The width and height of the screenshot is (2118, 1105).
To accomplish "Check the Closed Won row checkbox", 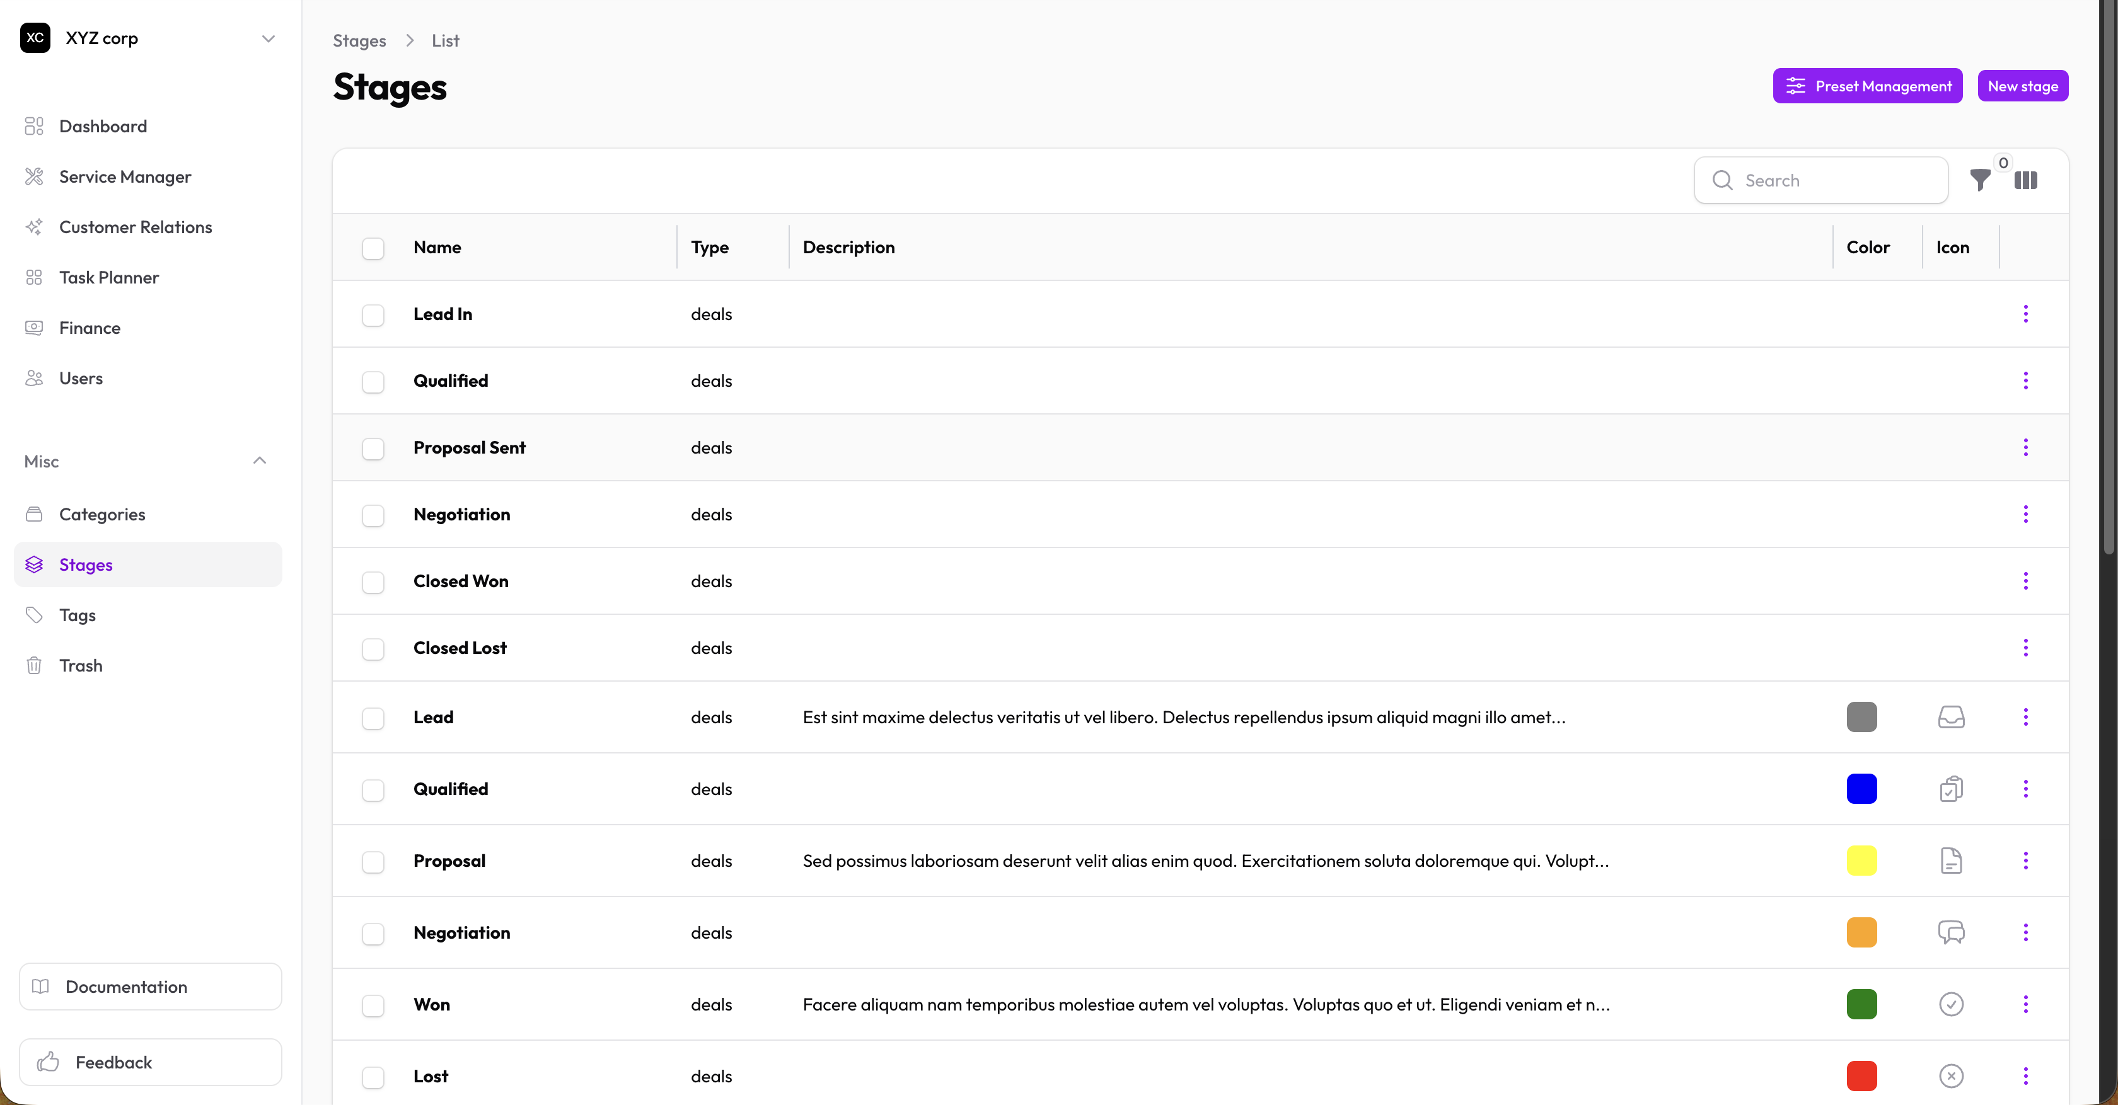I will click(x=373, y=583).
